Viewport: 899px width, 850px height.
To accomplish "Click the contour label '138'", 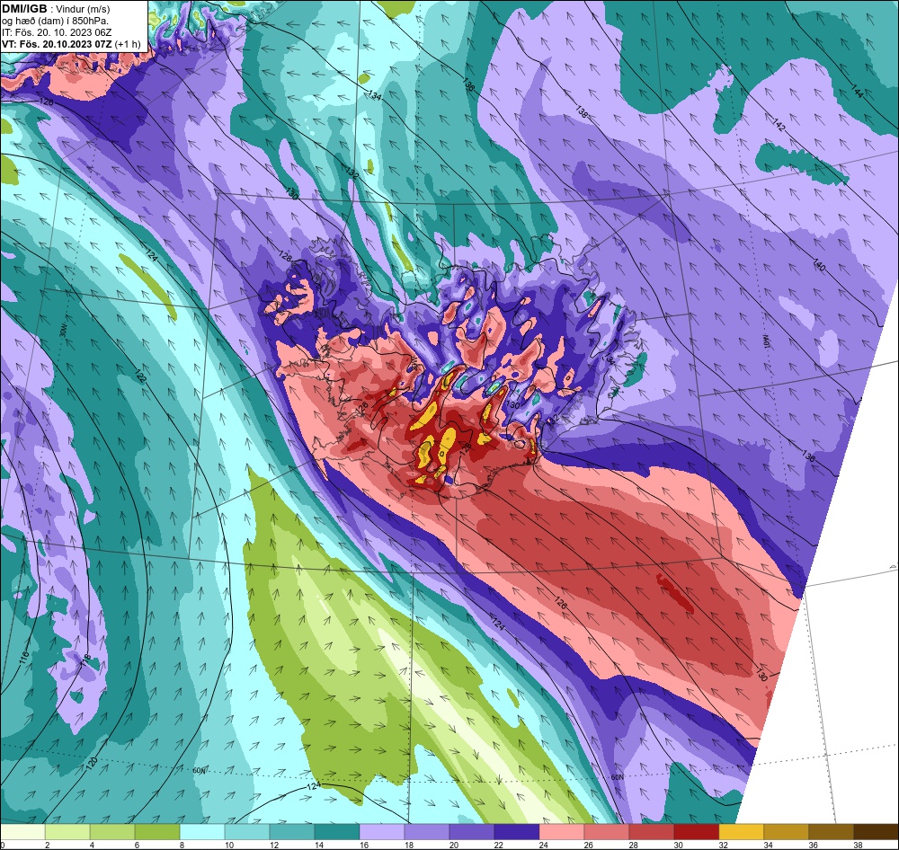I will (x=582, y=111).
